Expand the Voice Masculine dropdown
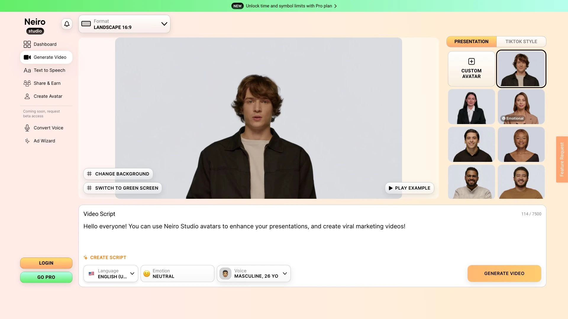 tap(285, 274)
